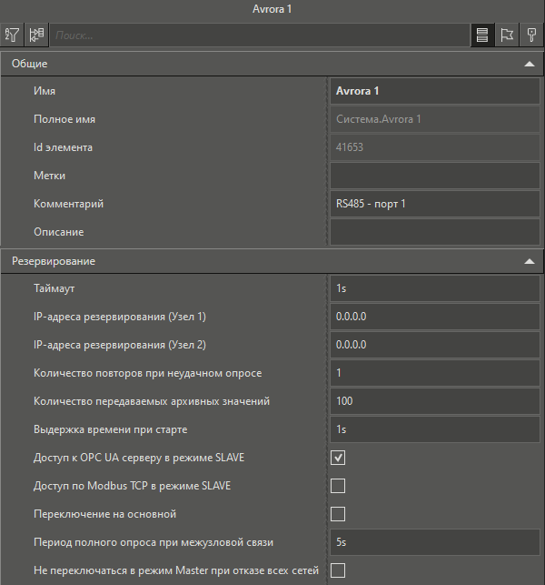This screenshot has width=545, height=585.
Task: Click the Общие section header label
Action: click(29, 64)
